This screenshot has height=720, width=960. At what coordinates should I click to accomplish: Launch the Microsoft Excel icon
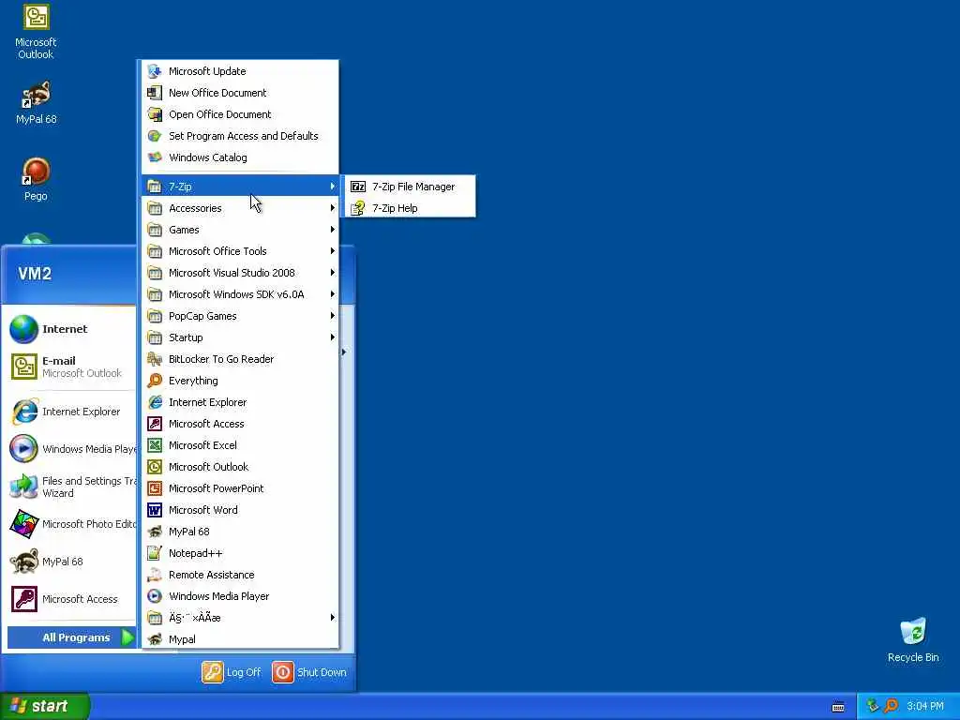pos(155,445)
